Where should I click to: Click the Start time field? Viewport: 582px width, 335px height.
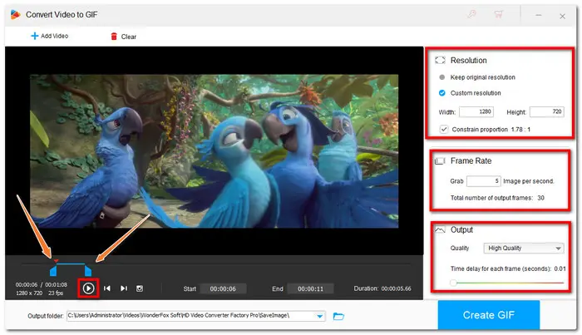223,288
